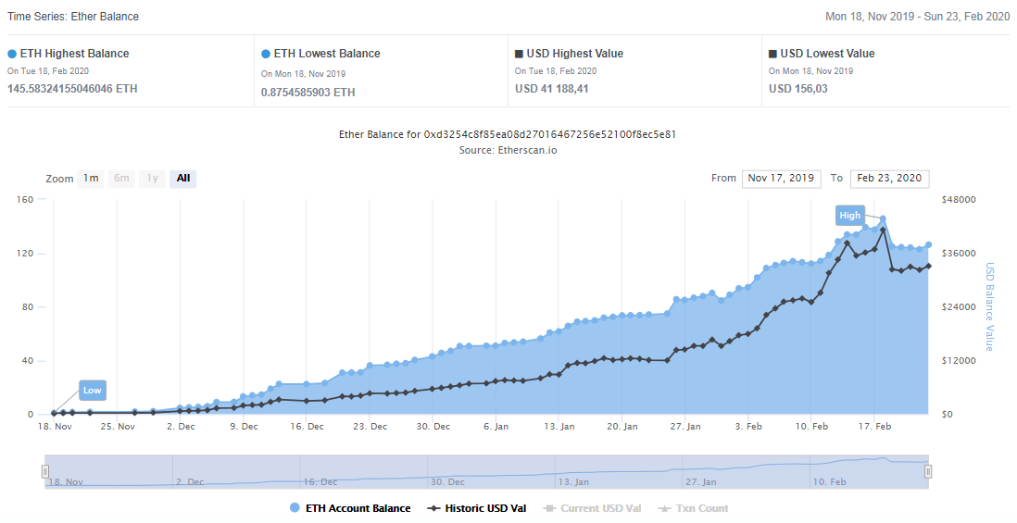Viewport: 1017px width, 523px height.
Task: Click the 1y zoom button
Action: point(152,179)
